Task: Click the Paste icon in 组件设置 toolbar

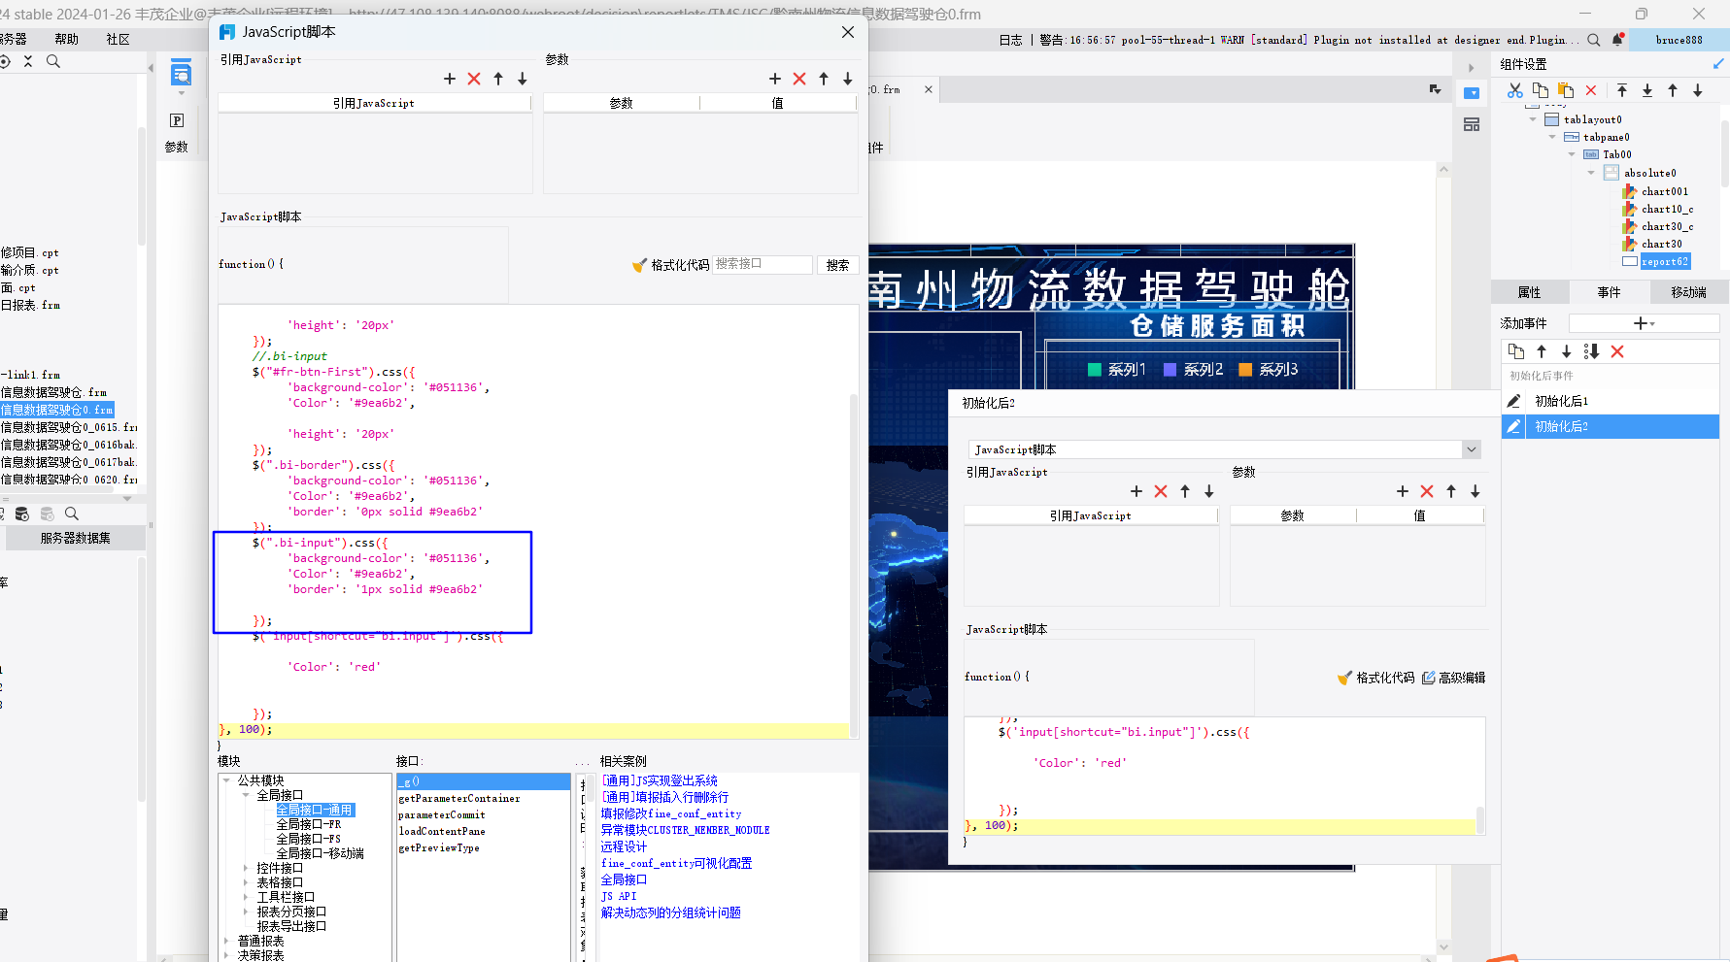Action: click(x=1566, y=90)
